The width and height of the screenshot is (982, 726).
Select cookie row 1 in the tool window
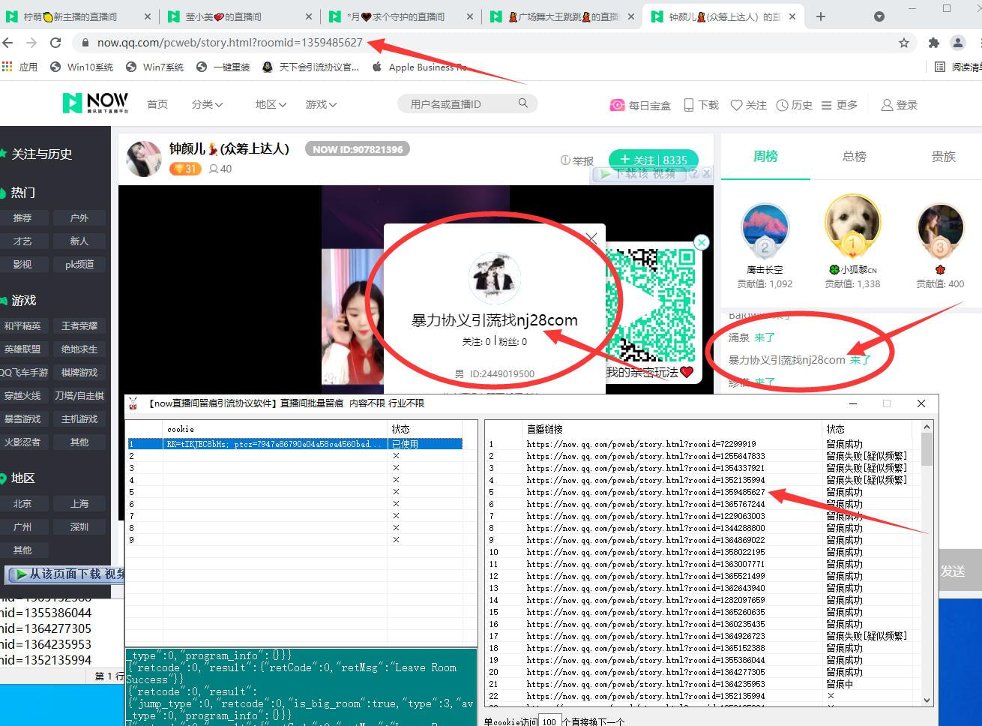(x=295, y=444)
